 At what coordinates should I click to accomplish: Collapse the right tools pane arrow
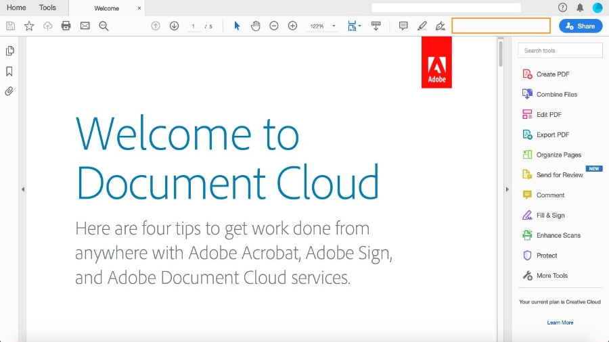tap(507, 189)
